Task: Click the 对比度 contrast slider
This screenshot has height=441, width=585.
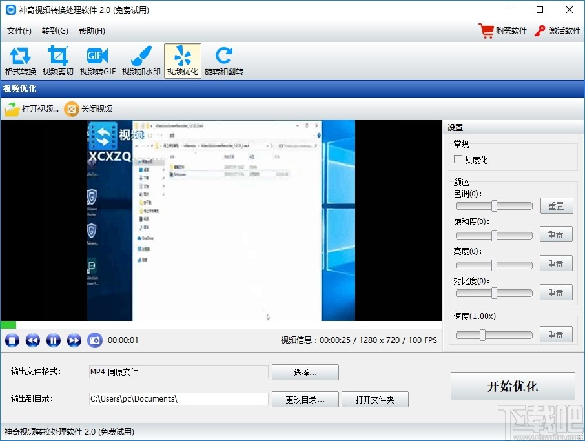Action: [x=494, y=293]
